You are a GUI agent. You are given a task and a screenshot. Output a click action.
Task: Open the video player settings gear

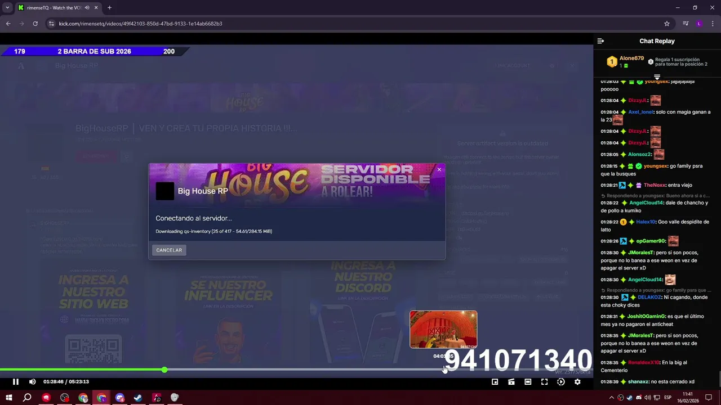577,382
